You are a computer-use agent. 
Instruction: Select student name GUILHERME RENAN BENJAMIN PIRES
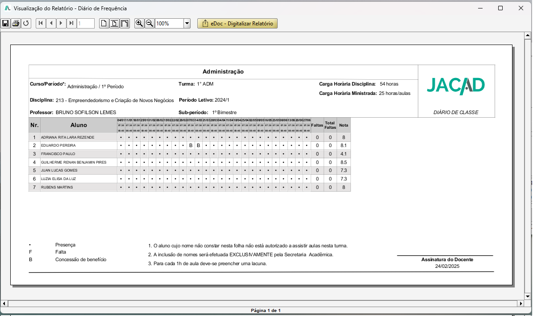74,162
